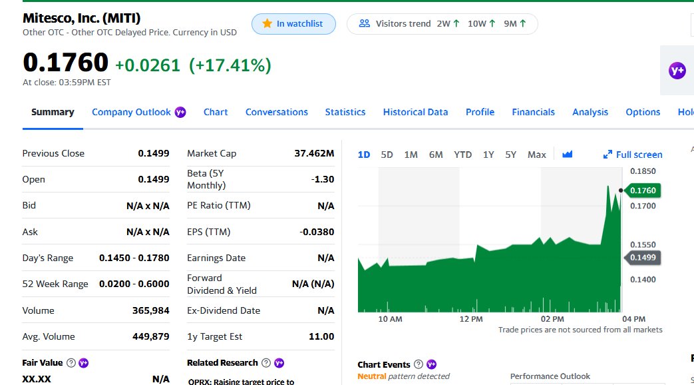The height and width of the screenshot is (385, 694).
Task: Click the Mitesco, Inc. (MITI) heading
Action: (x=81, y=18)
